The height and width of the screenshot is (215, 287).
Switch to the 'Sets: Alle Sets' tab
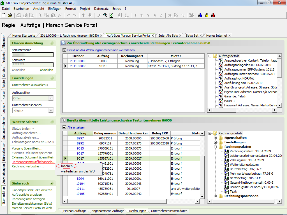[168, 36]
